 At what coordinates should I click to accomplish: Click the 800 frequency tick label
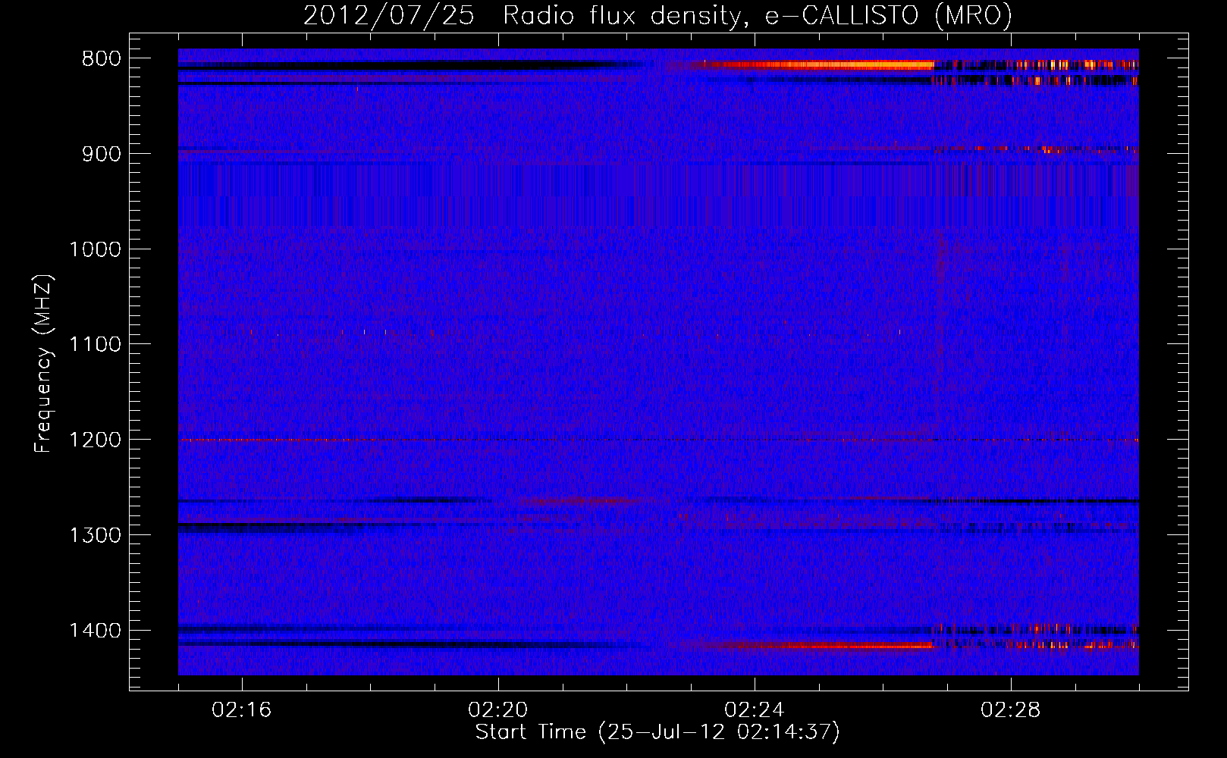102,59
